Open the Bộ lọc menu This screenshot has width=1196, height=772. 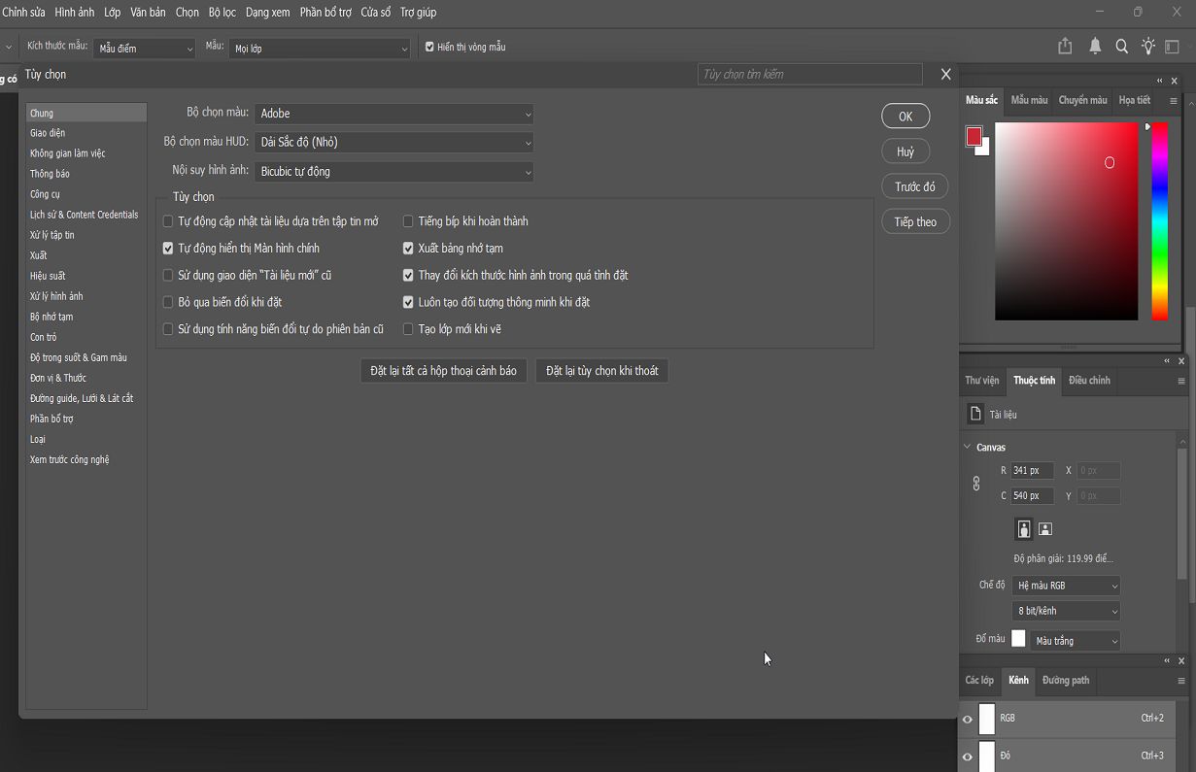coord(222,12)
